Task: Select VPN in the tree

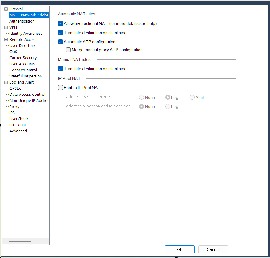Action: point(13,27)
